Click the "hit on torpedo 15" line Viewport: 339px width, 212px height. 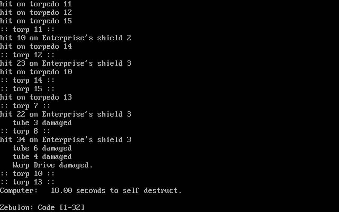click(x=35, y=21)
